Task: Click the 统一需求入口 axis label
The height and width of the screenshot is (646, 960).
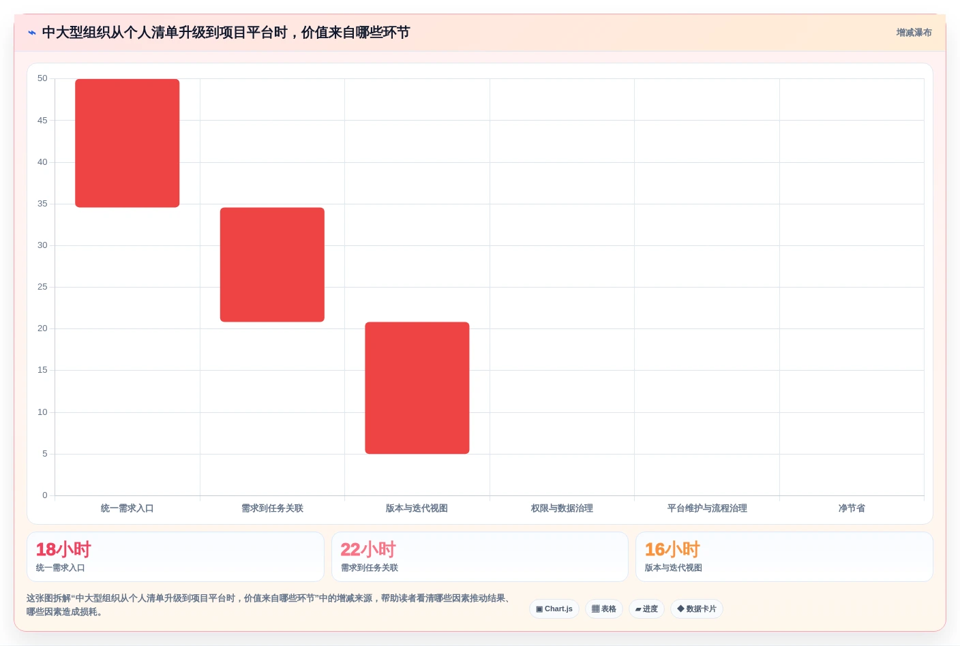Action: 127,508
